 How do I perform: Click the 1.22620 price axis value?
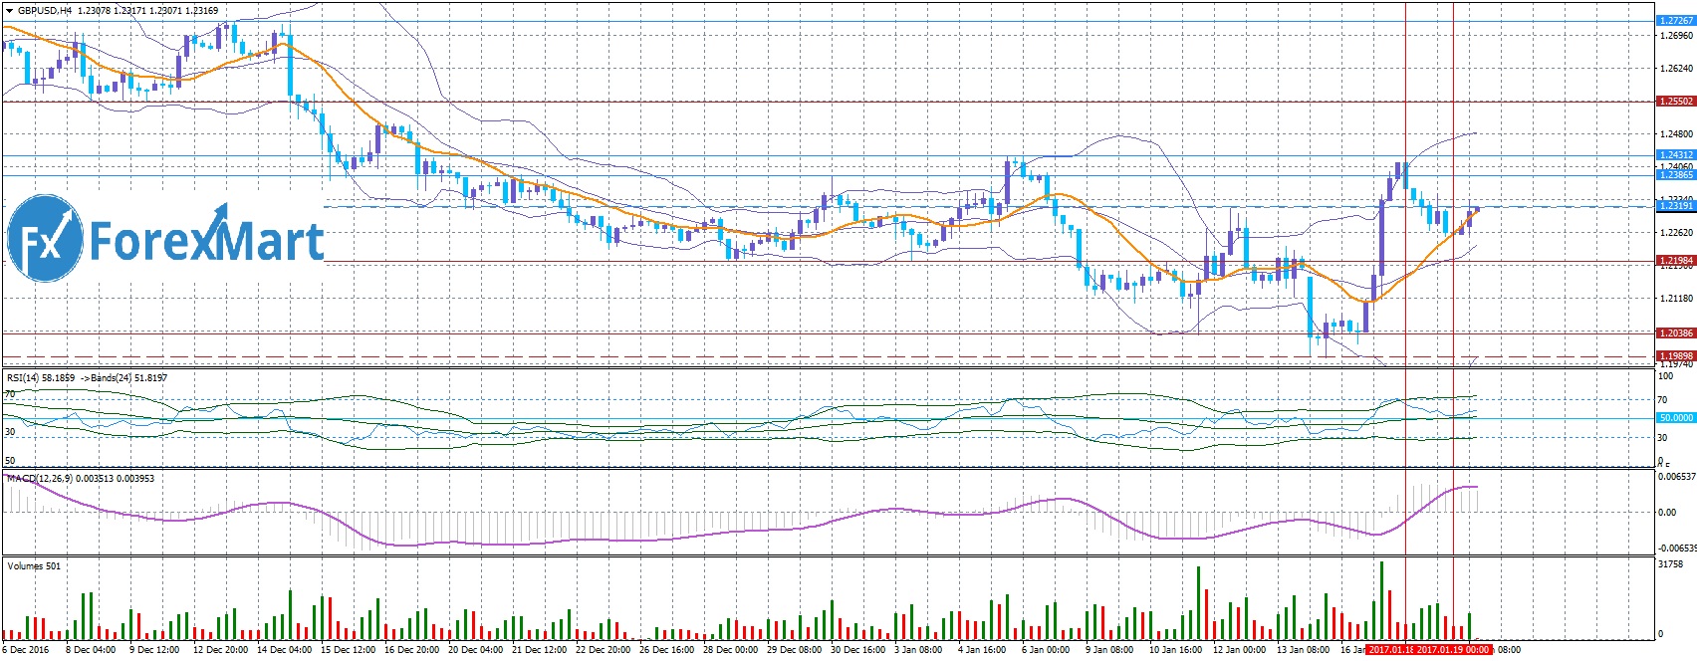1676,233
